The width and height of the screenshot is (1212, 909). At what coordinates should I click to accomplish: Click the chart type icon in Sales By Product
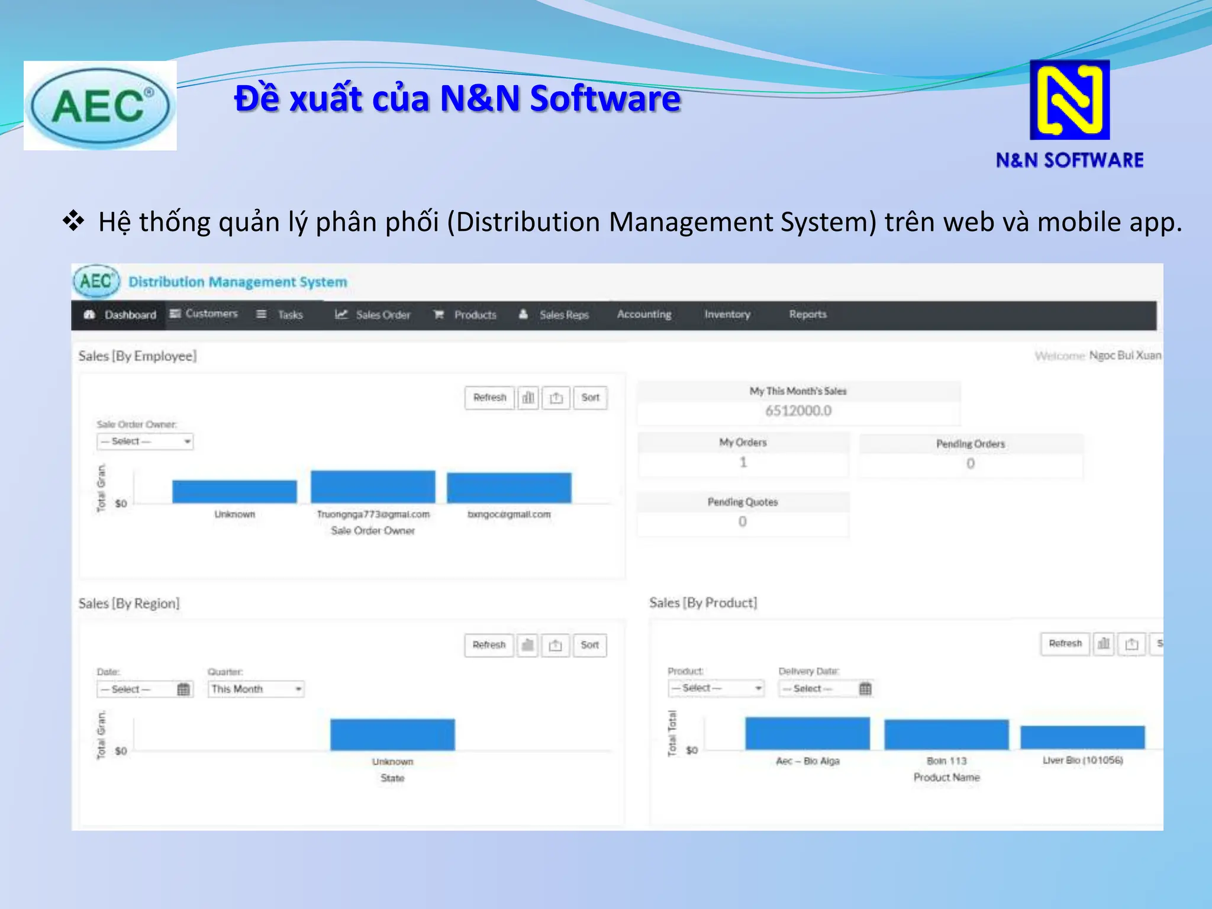click(1103, 643)
